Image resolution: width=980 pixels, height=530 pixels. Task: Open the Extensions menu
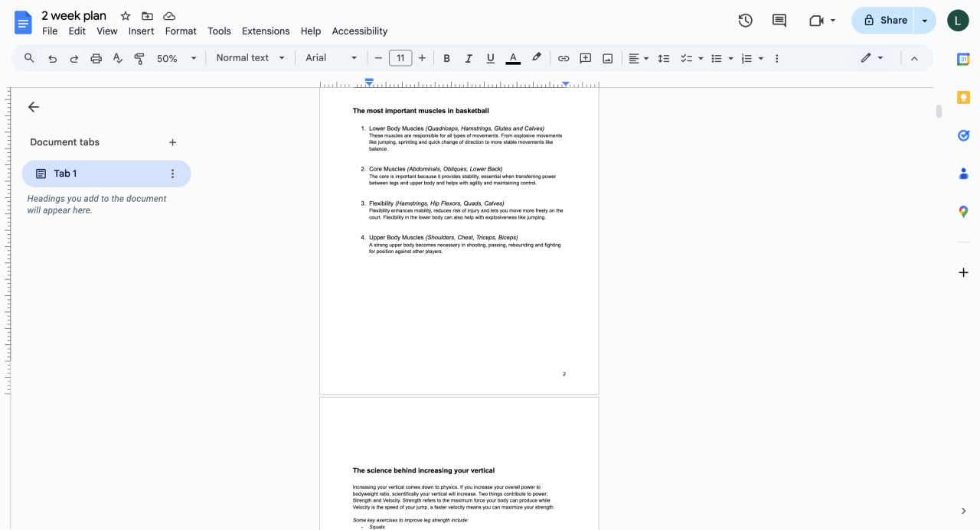click(266, 31)
